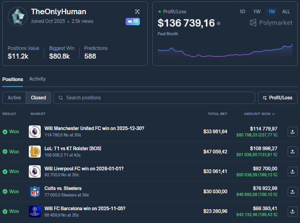Click the Premier League icon for Liverpool
This screenshot has height=223, width=300.
click(x=35, y=171)
